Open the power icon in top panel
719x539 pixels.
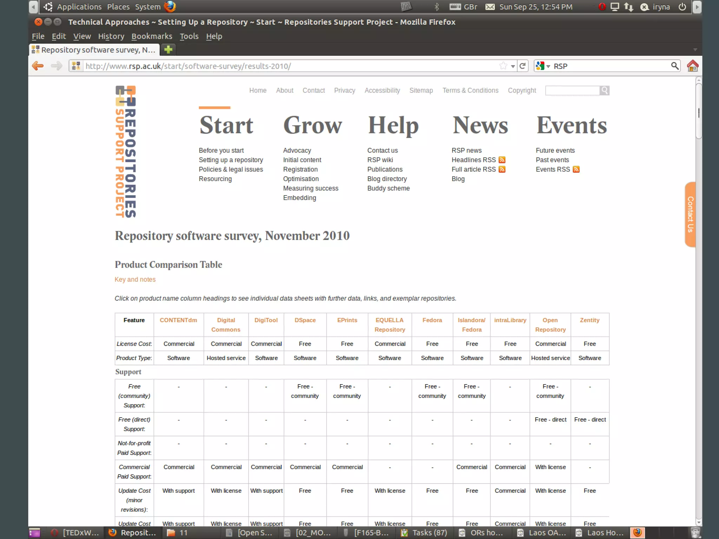pyautogui.click(x=682, y=7)
